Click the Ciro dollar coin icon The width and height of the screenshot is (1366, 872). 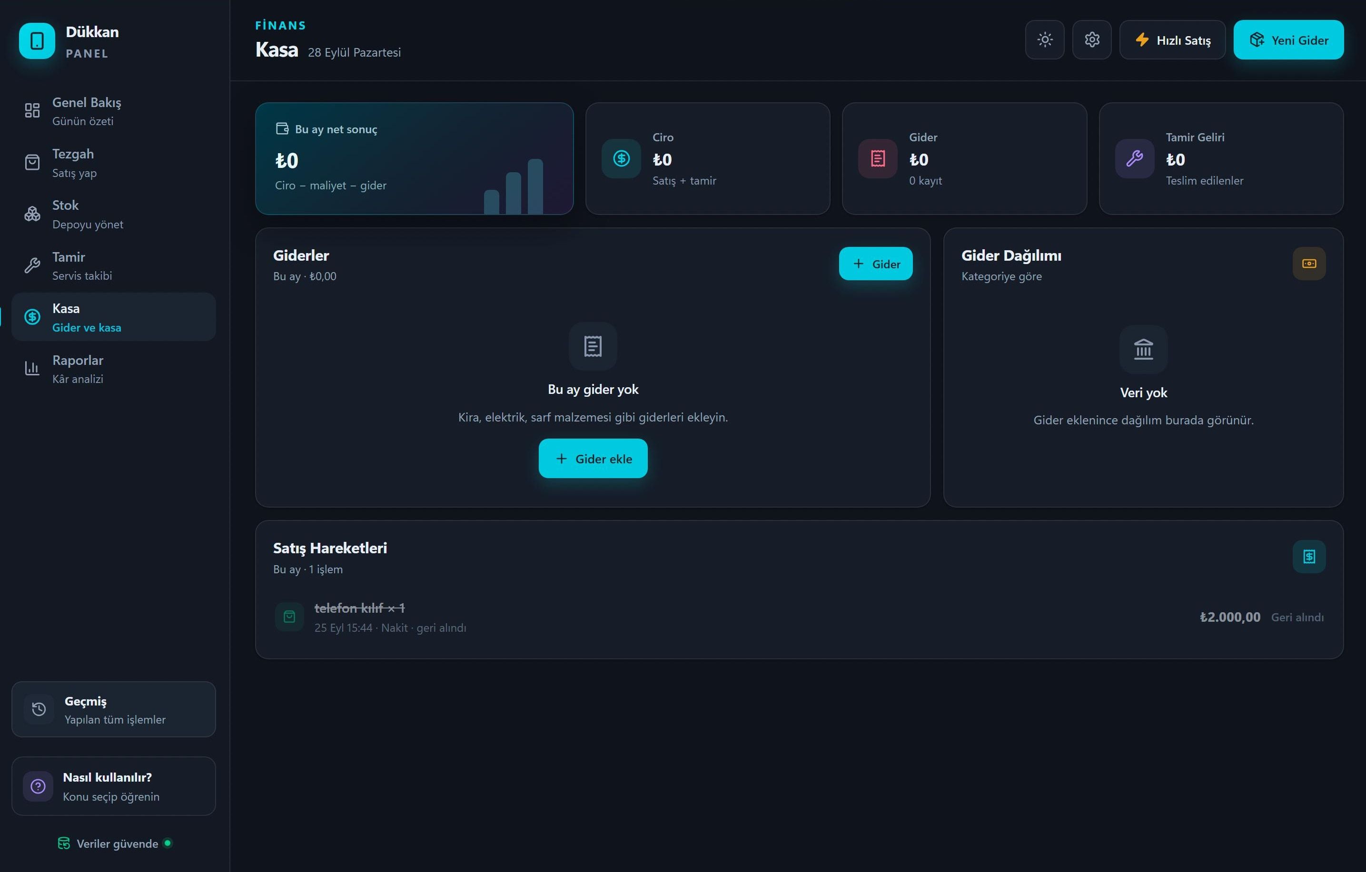pos(621,159)
